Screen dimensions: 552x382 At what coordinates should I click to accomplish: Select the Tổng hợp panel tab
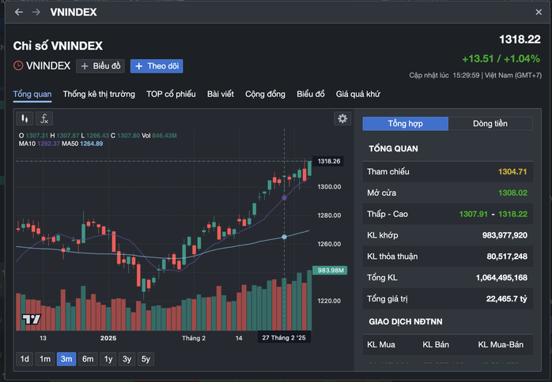406,124
